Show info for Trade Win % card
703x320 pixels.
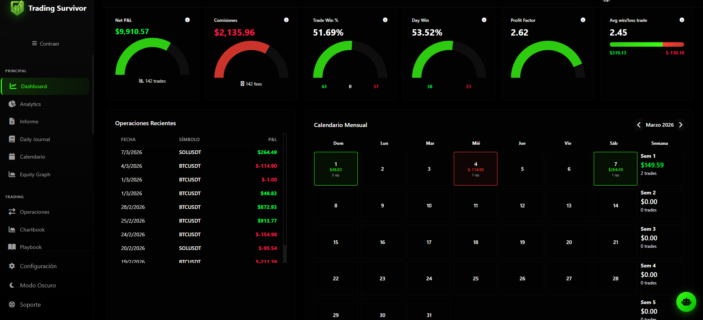pos(385,20)
